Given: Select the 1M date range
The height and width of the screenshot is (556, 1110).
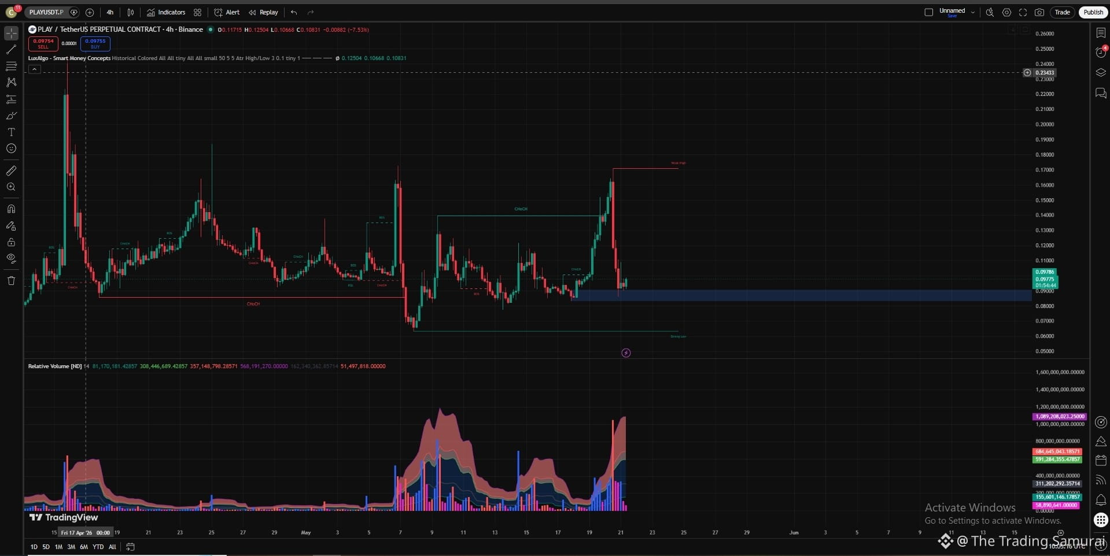Looking at the screenshot, I should pos(58,547).
